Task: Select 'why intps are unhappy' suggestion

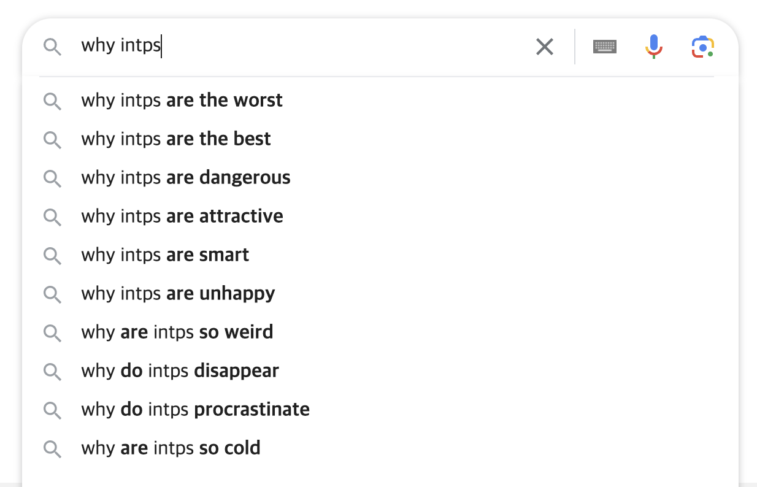Action: [x=178, y=294]
